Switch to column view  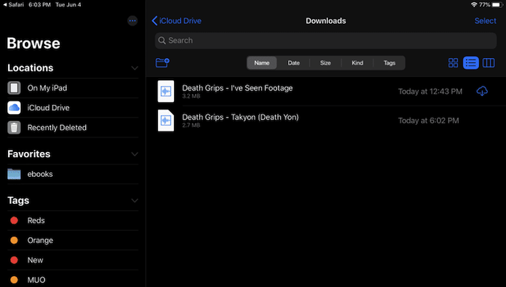point(488,63)
